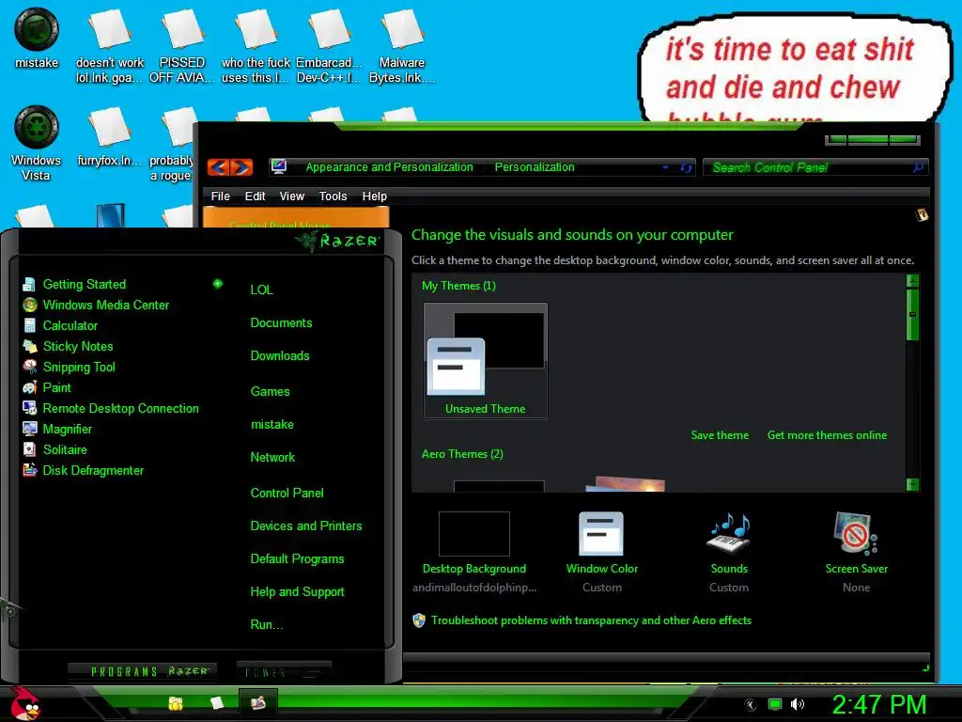Open Sounds settings
Viewport: 962px width, 722px height.
[x=729, y=551]
